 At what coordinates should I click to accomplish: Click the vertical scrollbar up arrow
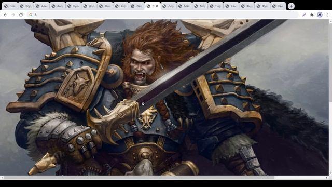[x=330, y=21]
